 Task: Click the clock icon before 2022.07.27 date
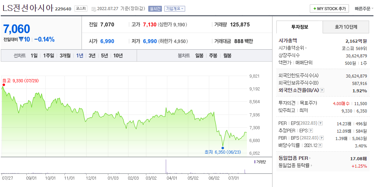[94, 9]
